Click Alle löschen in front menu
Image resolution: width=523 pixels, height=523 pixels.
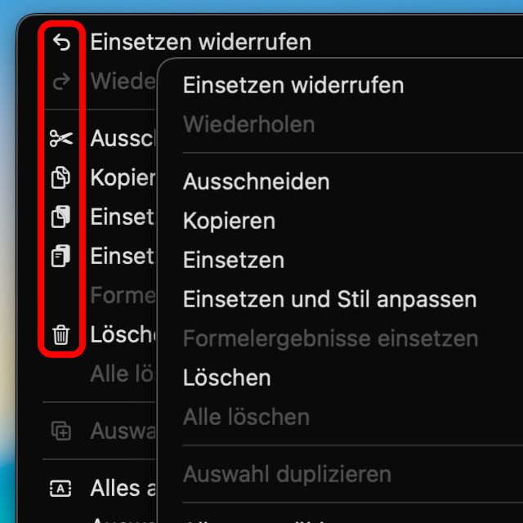click(246, 417)
